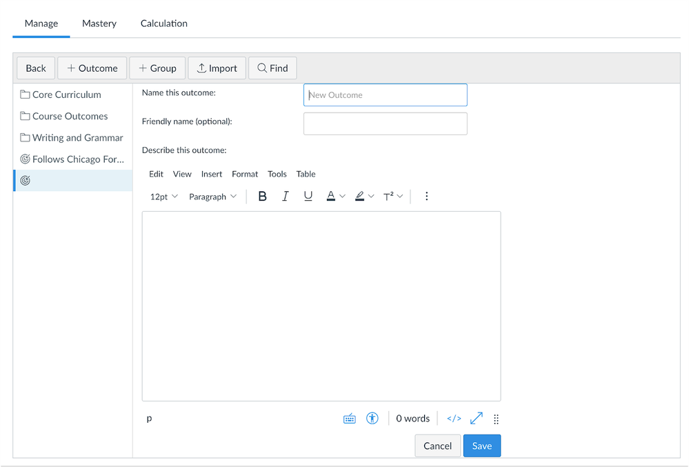Image resolution: width=689 pixels, height=467 pixels.
Task: Add a new Group
Action: pos(157,68)
